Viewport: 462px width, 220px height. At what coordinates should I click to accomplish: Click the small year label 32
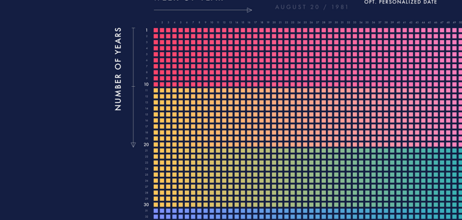tap(146, 217)
